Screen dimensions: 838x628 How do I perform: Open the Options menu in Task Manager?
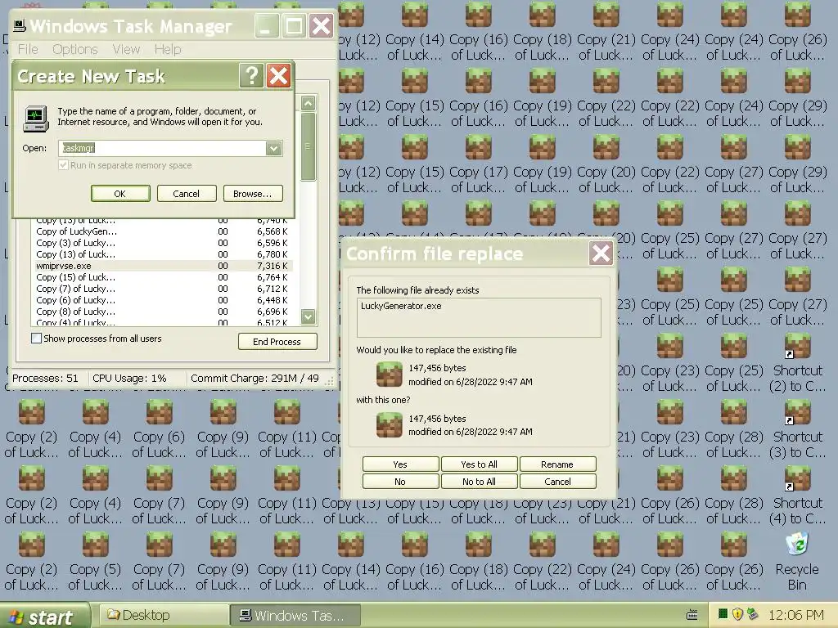(74, 49)
